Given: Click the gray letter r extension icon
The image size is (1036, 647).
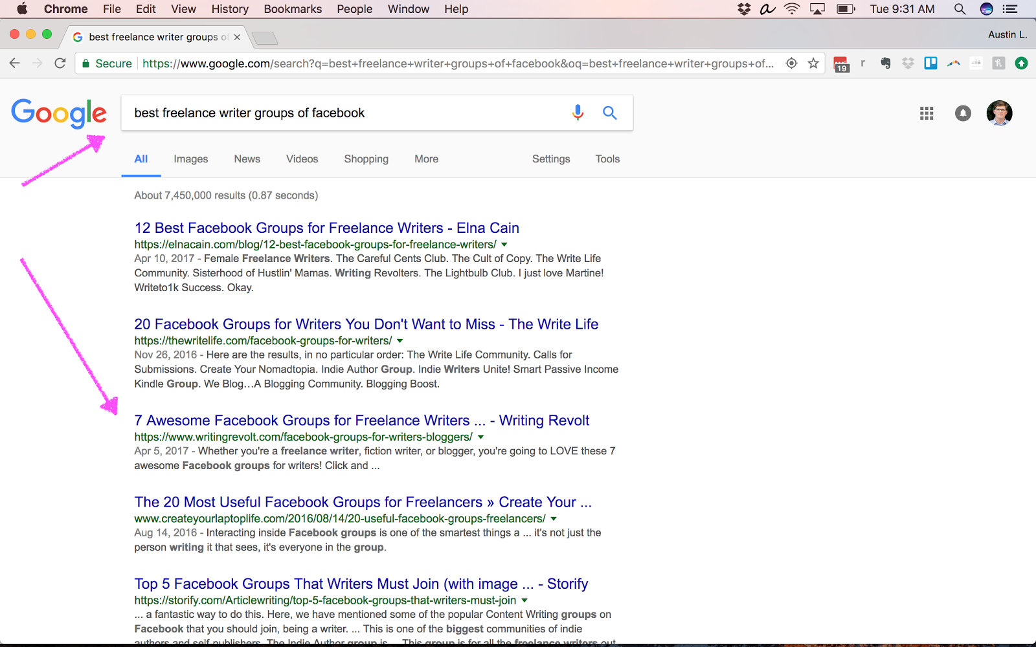Looking at the screenshot, I should (x=862, y=63).
